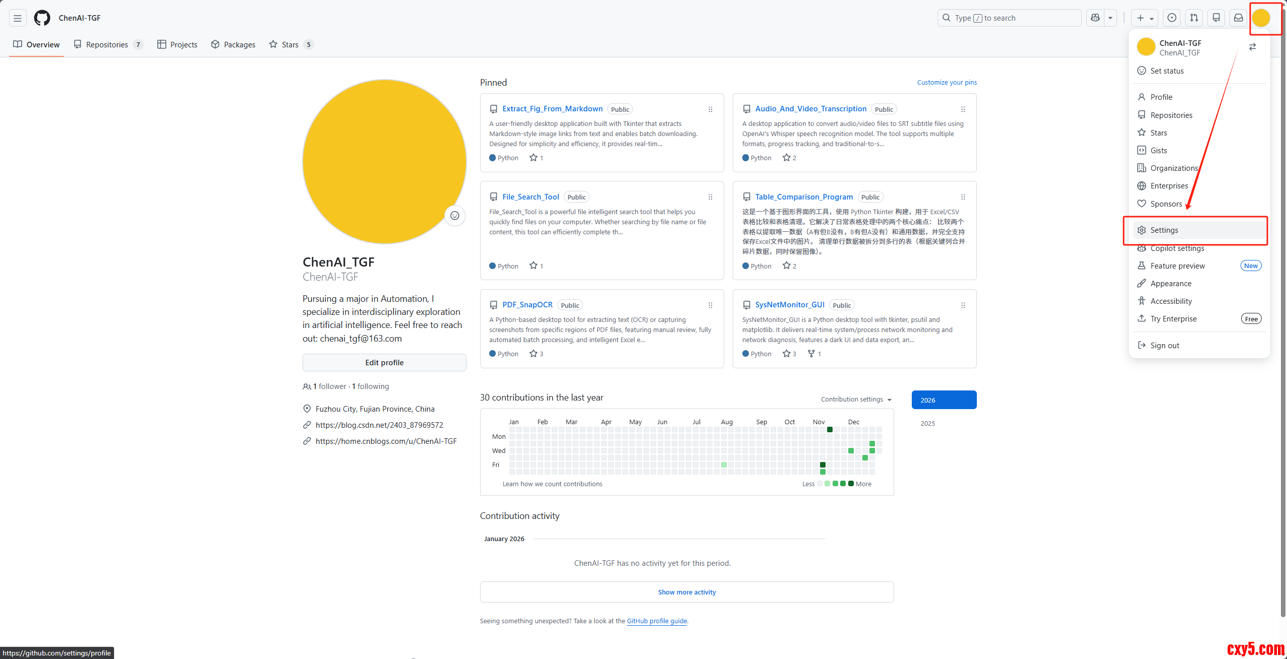
Task: Click the darkest green November contribution square
Action: 830,429
